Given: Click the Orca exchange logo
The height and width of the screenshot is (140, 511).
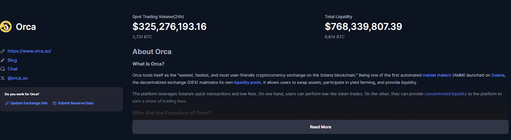Looking at the screenshot, I should [6, 27].
